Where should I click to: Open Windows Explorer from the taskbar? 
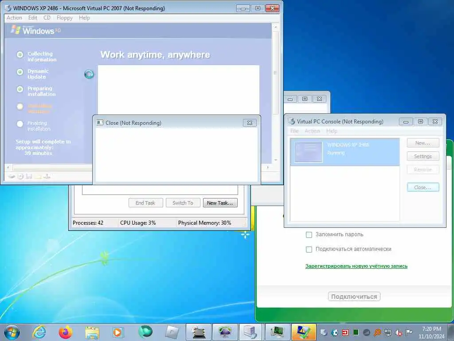coord(92,332)
